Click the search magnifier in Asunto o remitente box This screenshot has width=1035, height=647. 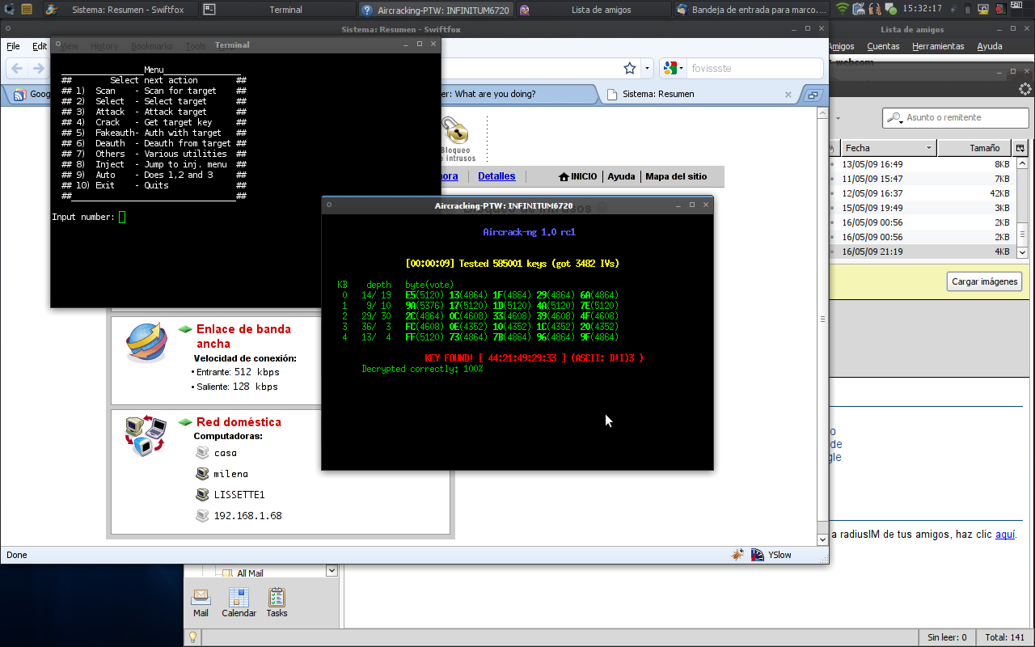click(x=894, y=118)
